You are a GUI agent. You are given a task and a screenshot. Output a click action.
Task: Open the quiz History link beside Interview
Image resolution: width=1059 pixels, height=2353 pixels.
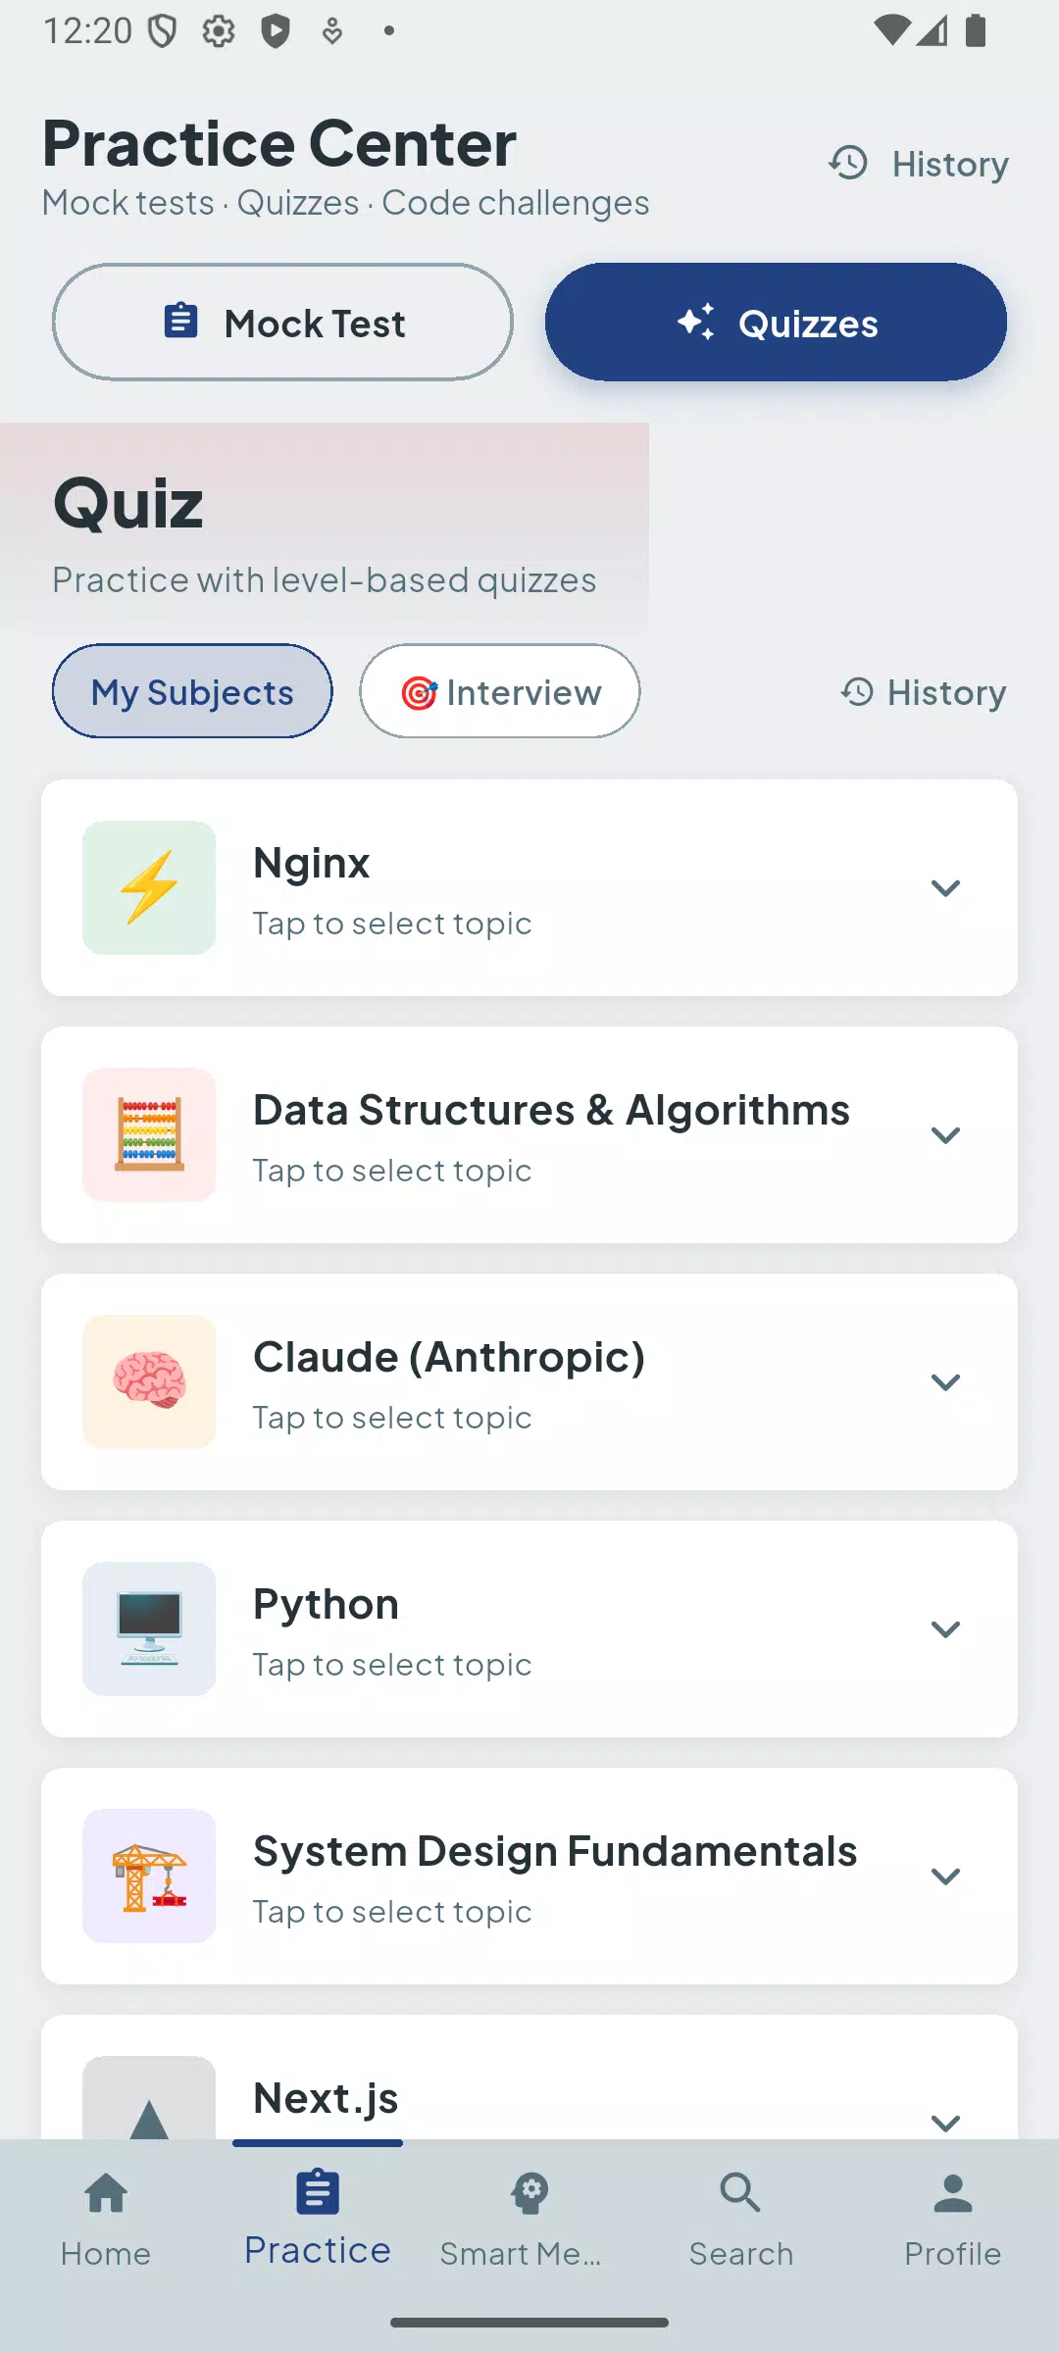[x=923, y=692]
